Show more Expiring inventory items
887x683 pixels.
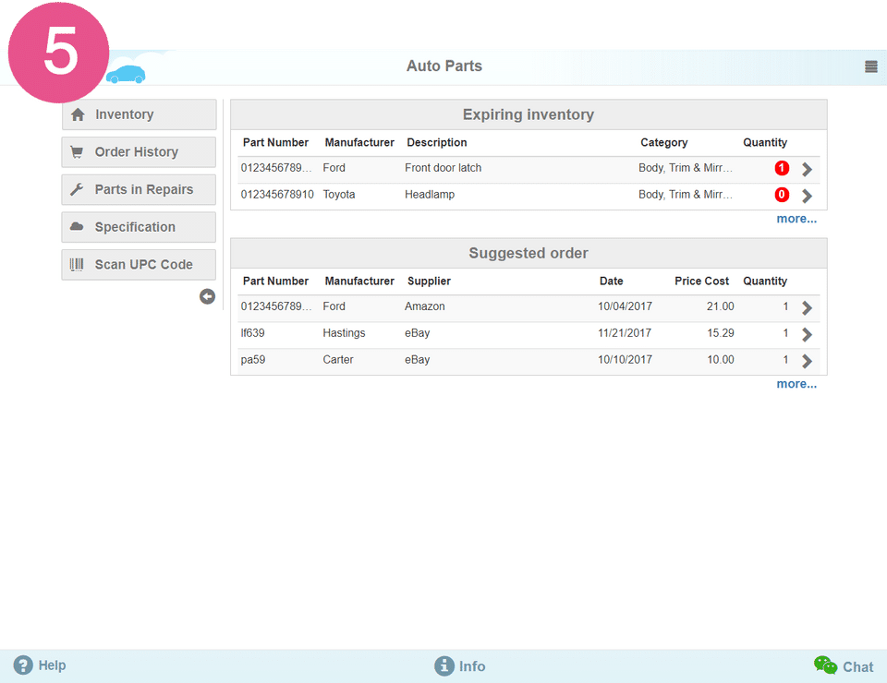coord(796,219)
